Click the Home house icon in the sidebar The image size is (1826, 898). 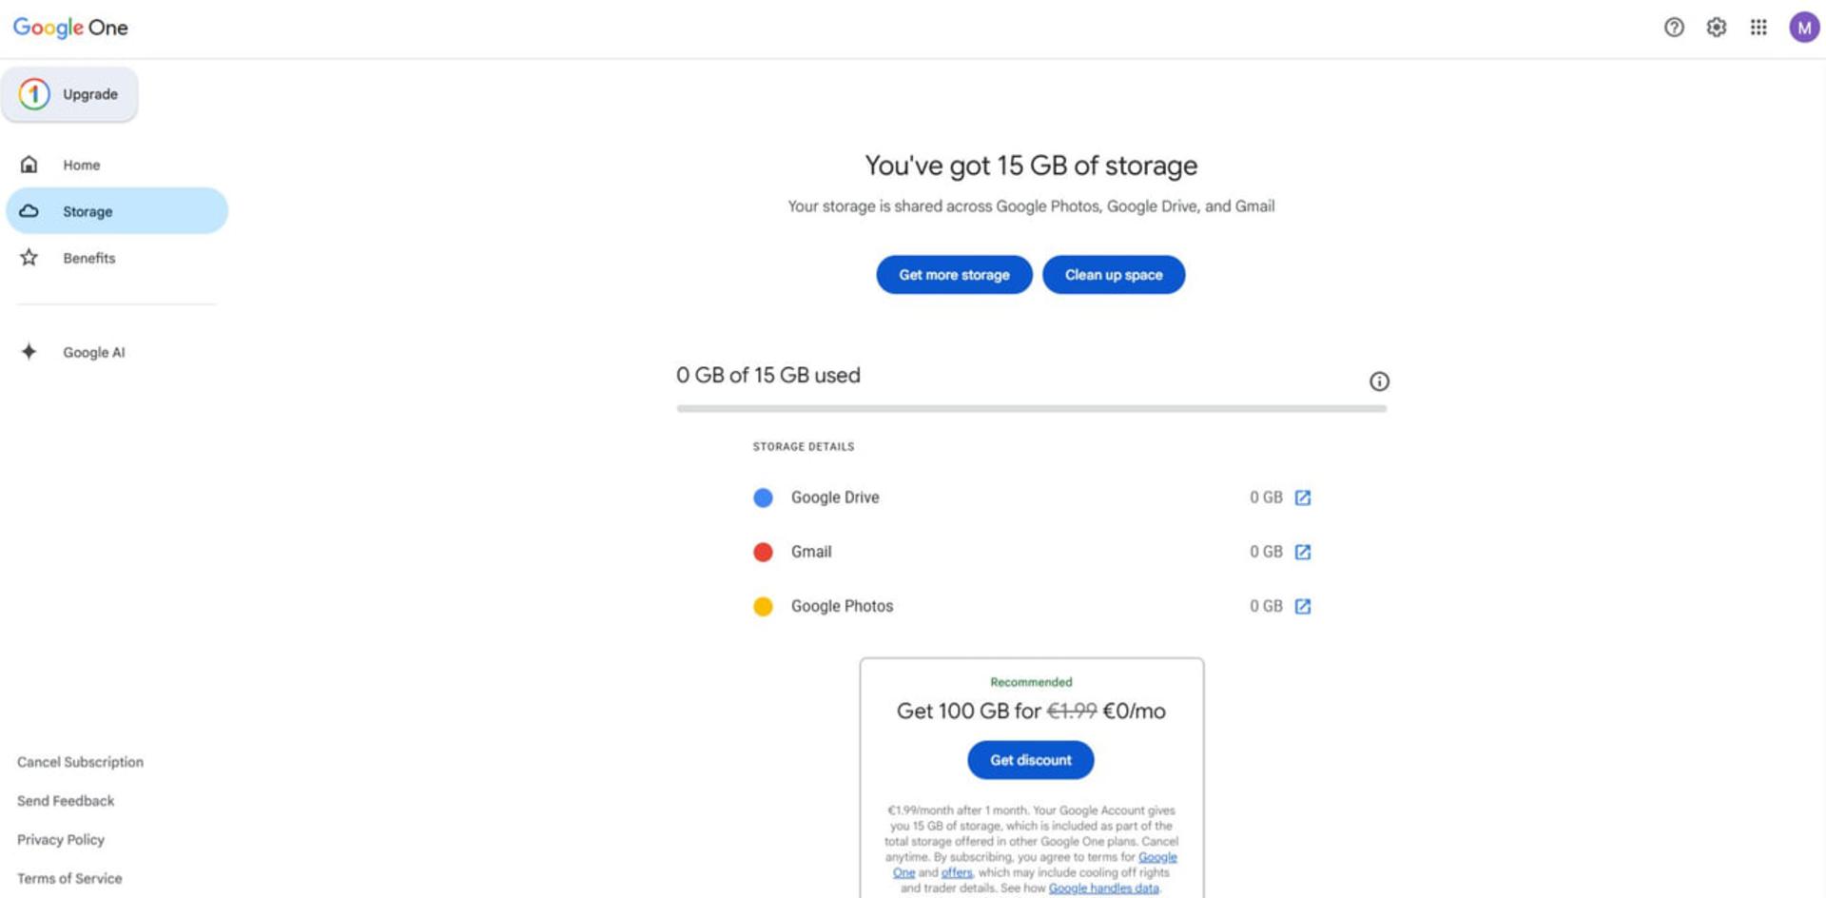[29, 165]
